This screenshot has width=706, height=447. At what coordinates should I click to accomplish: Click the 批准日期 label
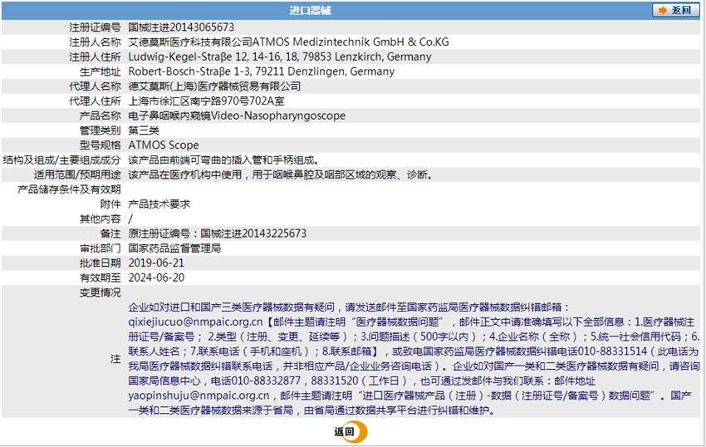coord(100,263)
